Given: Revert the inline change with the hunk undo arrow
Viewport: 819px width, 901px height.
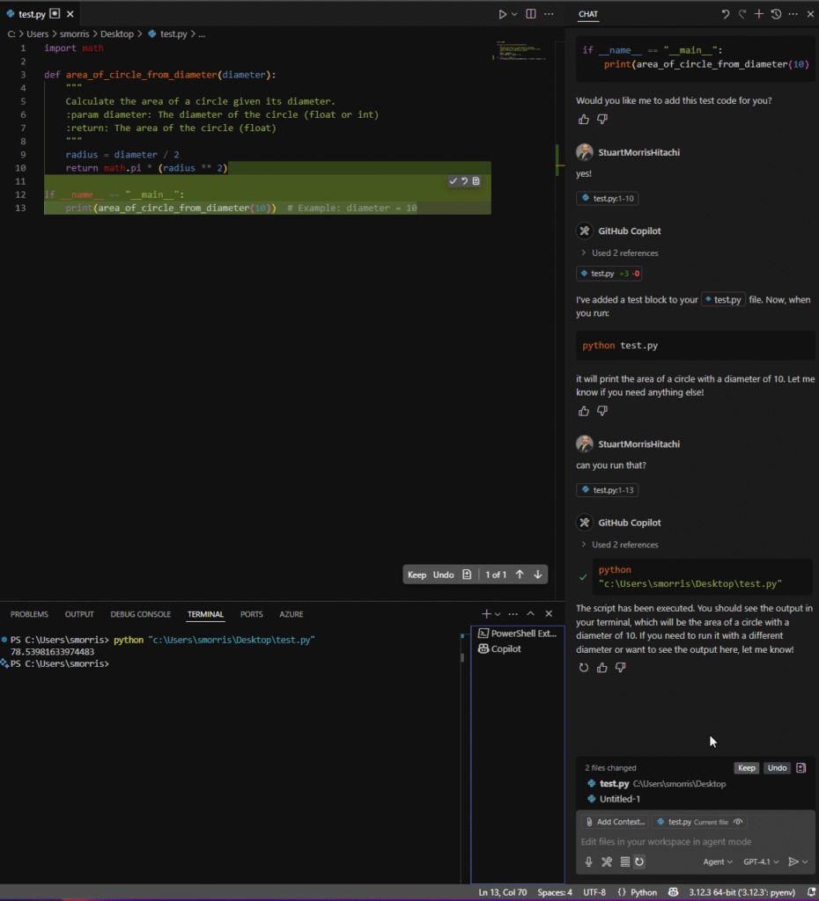Looking at the screenshot, I should coord(465,181).
